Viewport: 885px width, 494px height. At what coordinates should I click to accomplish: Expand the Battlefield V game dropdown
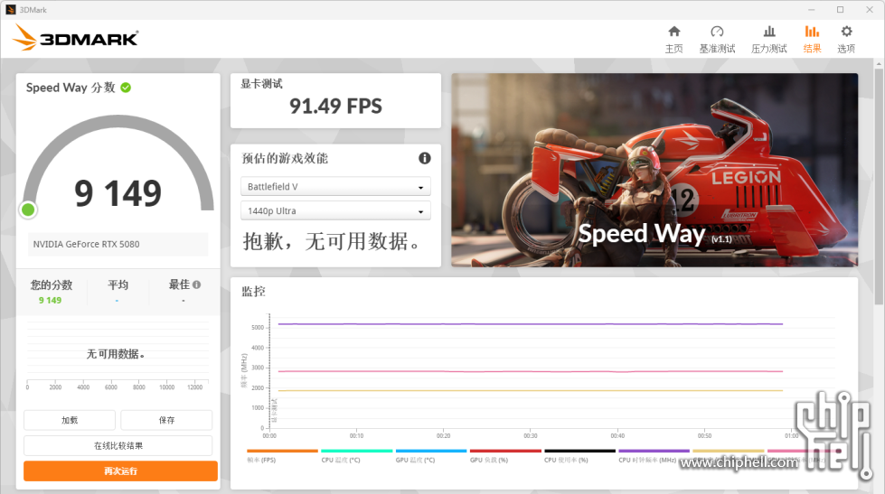click(x=335, y=187)
